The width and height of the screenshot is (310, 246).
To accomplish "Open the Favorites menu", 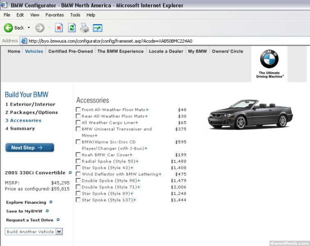I will point(55,15).
